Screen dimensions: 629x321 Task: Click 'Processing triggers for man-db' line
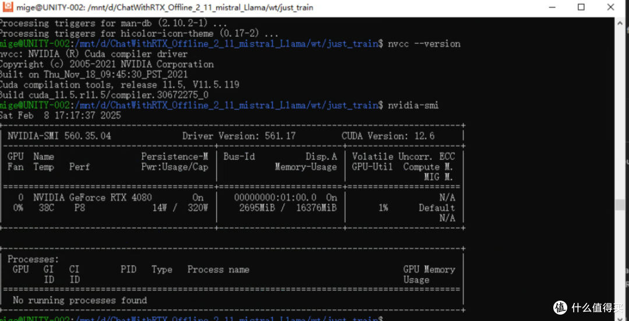coord(114,23)
